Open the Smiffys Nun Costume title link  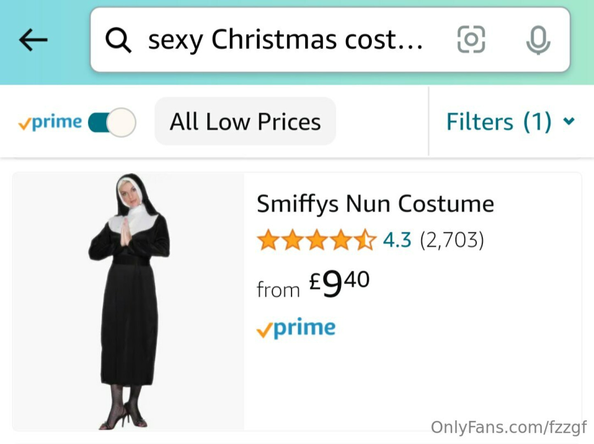point(375,204)
